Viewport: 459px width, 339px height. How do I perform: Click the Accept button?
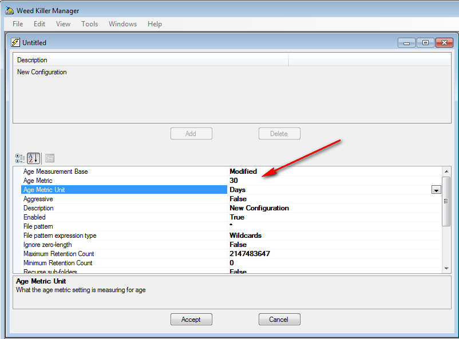coord(191,320)
